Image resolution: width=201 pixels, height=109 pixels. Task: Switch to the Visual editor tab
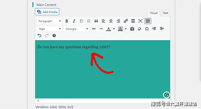coord(154,13)
